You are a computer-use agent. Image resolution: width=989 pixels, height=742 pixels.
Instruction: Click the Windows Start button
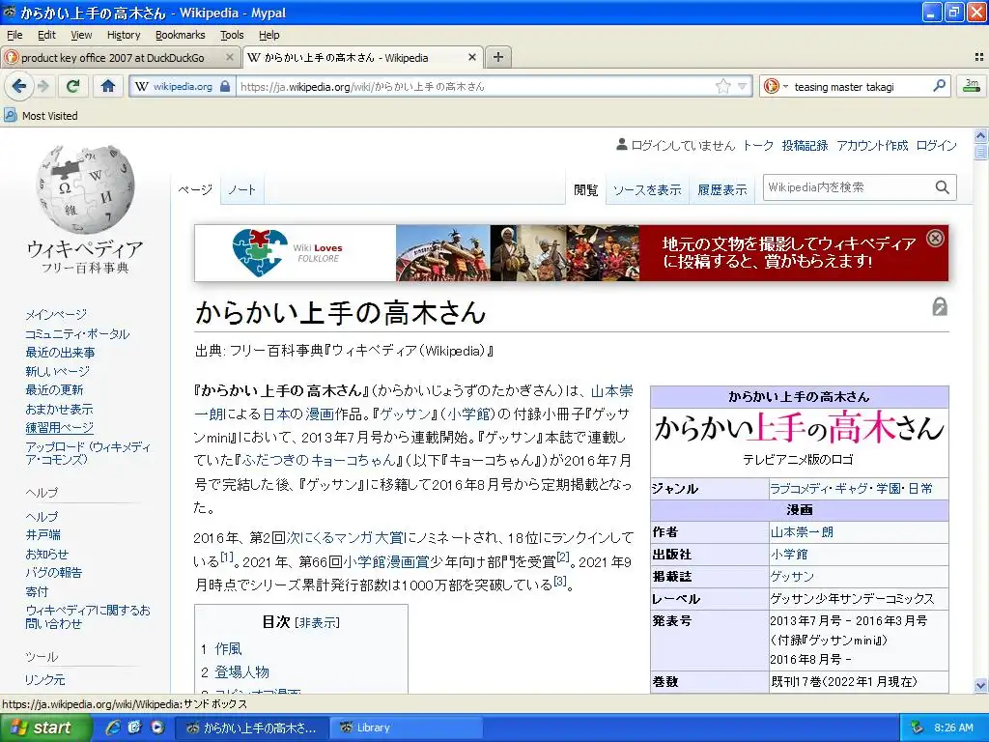(45, 728)
